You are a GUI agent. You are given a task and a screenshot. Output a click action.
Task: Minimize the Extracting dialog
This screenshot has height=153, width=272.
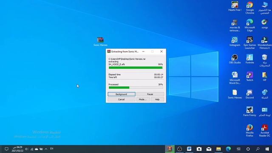coord(143,51)
